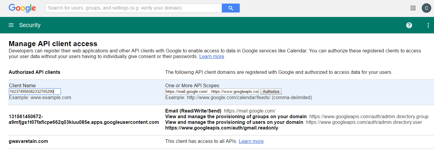Screen dimensions: 434x153
Task: Focus the admin console search field
Action: tap(133, 8)
